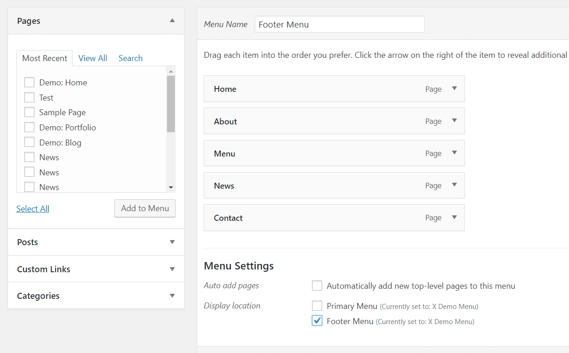The height and width of the screenshot is (353, 569).
Task: Enable automatically adding new top-level pages
Action: coord(317,286)
